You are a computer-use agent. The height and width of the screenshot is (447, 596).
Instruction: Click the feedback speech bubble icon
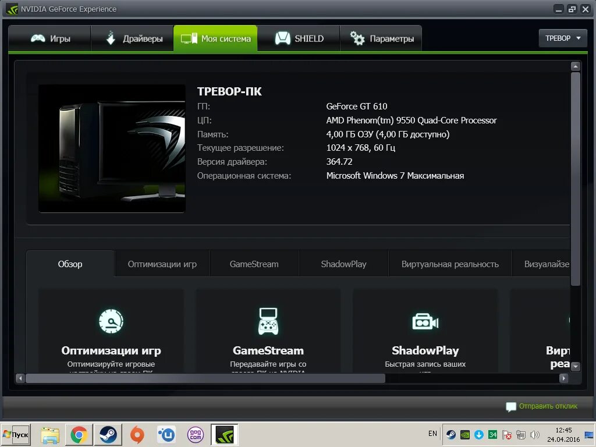511,407
